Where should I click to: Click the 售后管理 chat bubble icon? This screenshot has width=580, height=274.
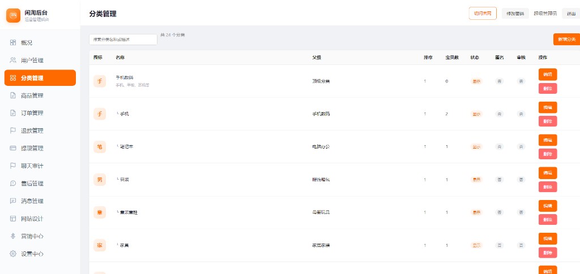click(x=13, y=183)
